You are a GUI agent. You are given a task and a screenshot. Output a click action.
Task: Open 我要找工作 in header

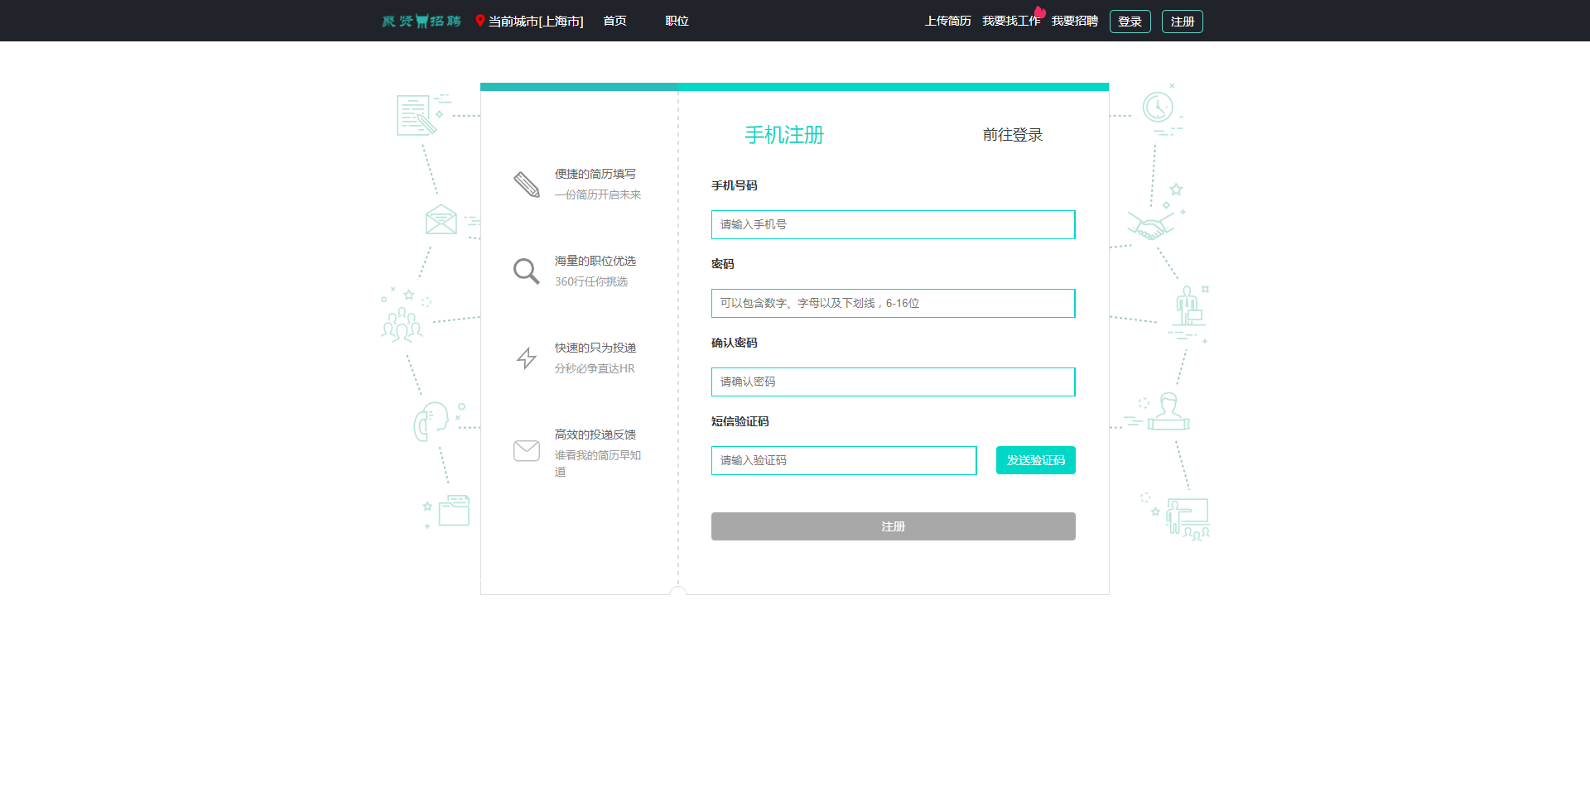[x=1010, y=21]
